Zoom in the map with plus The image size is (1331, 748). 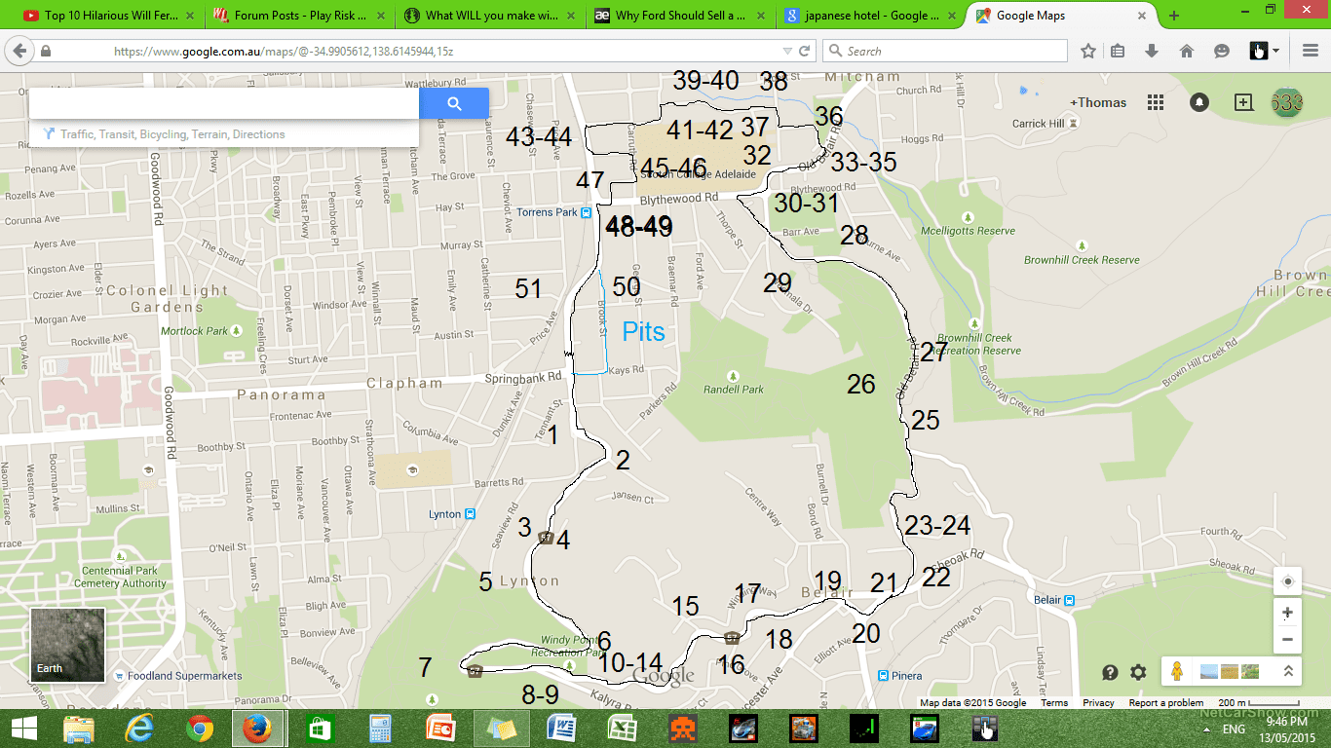click(1287, 613)
